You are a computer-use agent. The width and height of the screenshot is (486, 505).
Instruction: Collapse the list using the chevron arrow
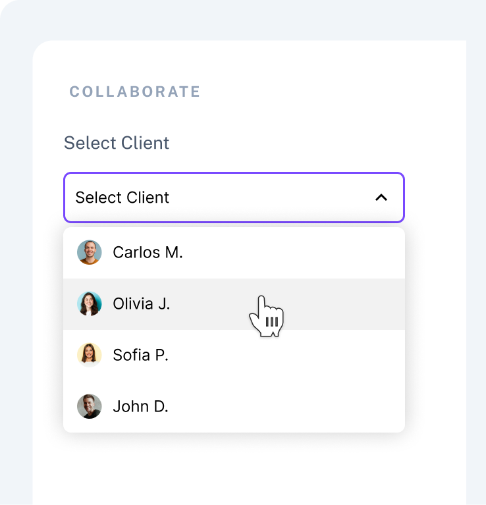click(381, 198)
